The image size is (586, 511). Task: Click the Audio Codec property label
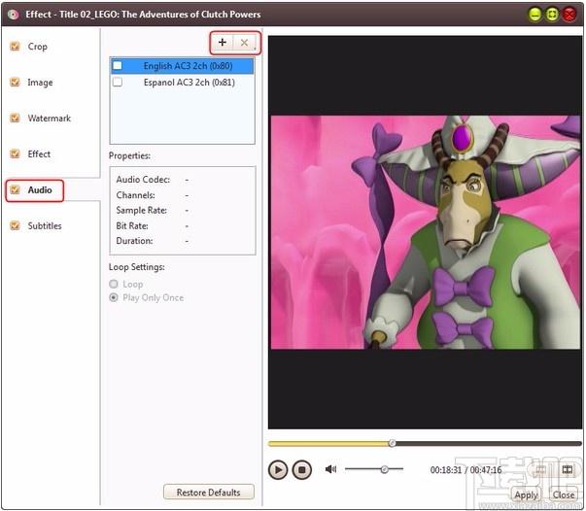pos(143,180)
